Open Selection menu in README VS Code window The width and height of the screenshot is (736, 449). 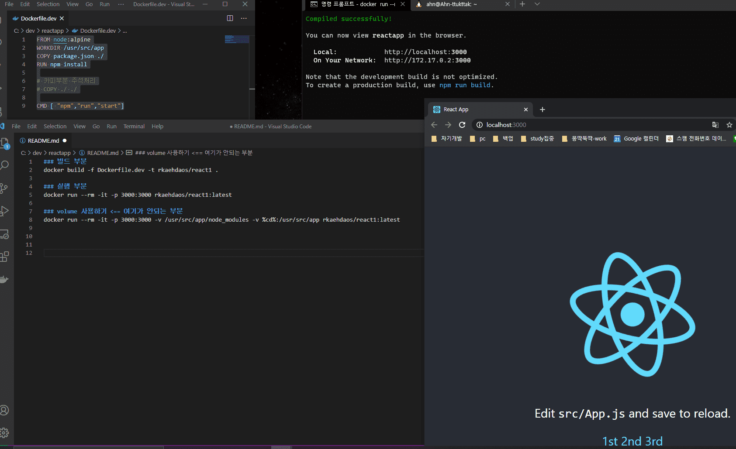[55, 126]
